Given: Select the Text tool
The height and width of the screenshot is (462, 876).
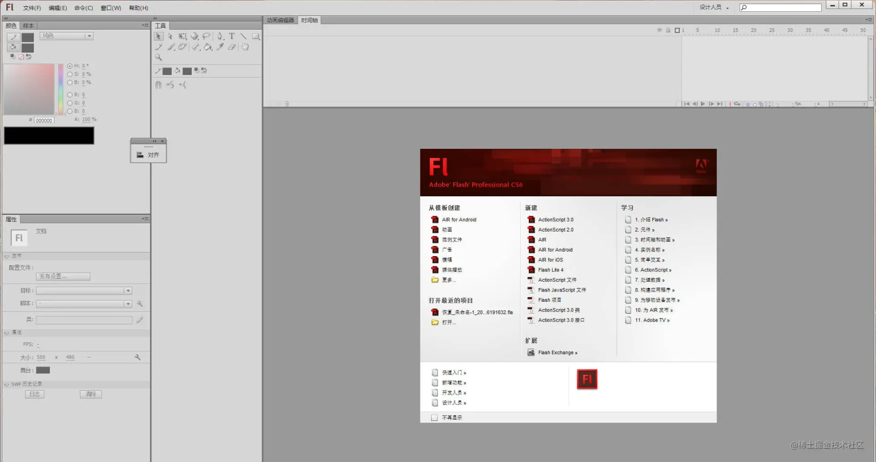Looking at the screenshot, I should [232, 36].
